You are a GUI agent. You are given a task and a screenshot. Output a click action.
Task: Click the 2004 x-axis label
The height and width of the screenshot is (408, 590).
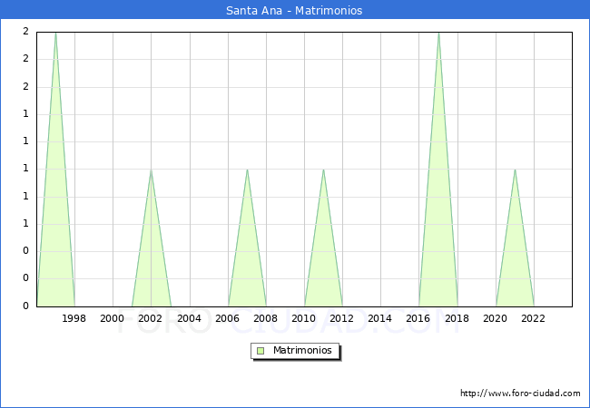point(189,318)
